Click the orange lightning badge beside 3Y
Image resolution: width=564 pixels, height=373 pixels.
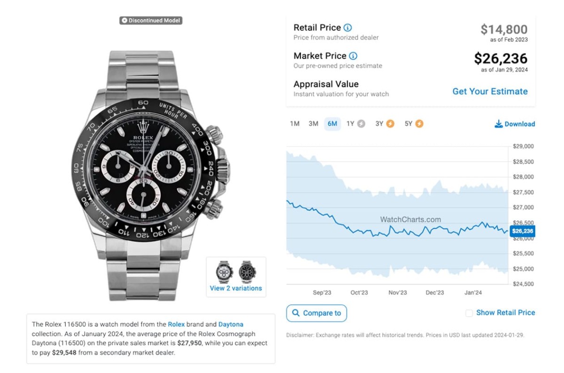(x=390, y=124)
